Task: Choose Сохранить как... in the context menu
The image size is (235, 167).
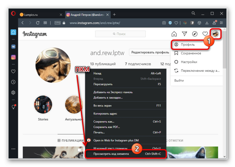Action: (x=126, y=122)
